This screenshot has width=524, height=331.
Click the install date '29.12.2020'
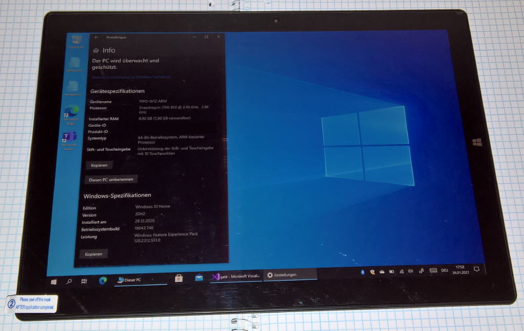145,221
